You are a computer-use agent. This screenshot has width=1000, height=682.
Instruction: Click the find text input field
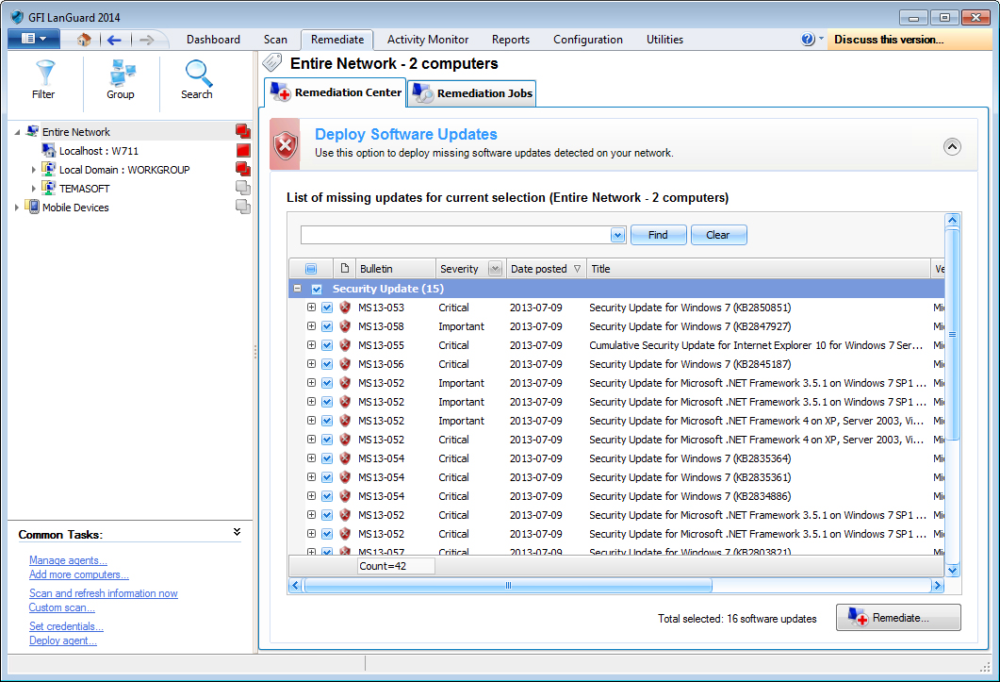point(456,235)
